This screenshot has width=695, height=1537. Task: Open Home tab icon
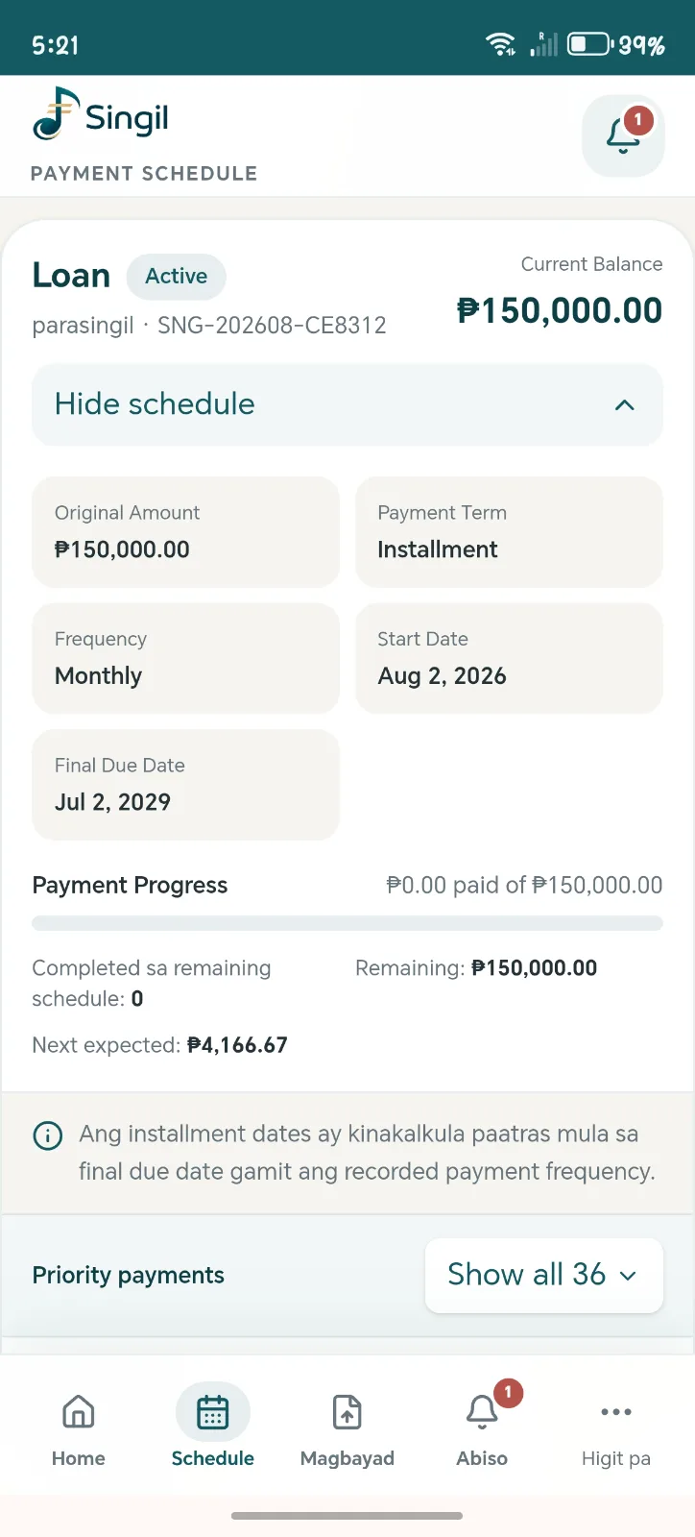[x=79, y=1412]
